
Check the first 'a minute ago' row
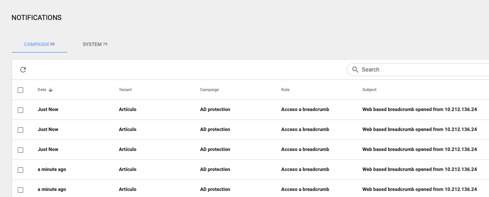point(20,170)
